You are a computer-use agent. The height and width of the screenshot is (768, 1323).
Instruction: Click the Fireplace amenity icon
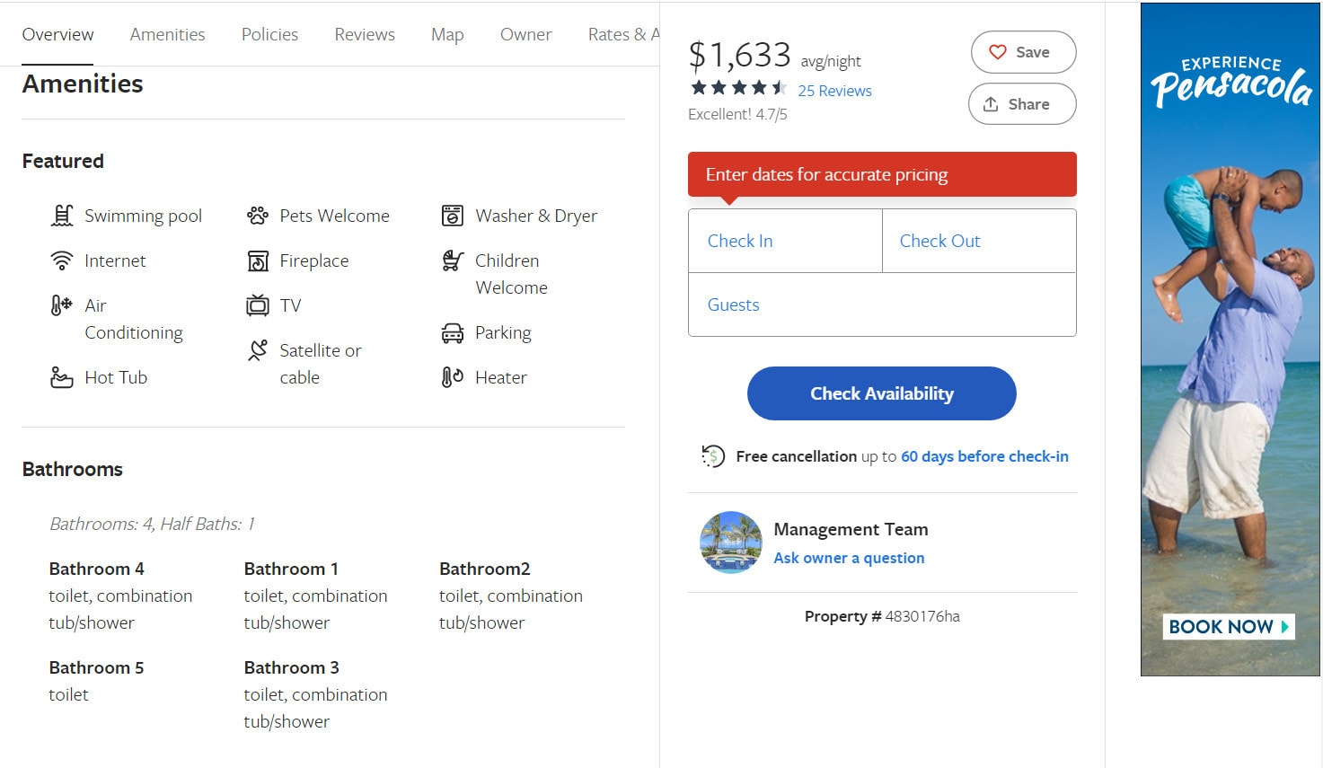tap(258, 260)
